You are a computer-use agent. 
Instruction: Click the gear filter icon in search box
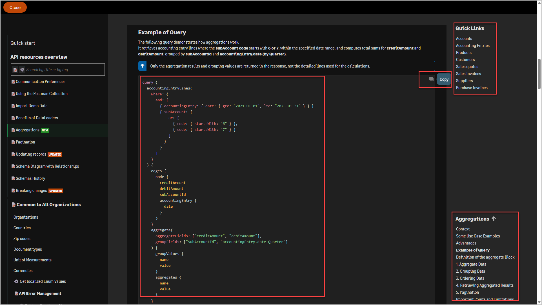22,70
